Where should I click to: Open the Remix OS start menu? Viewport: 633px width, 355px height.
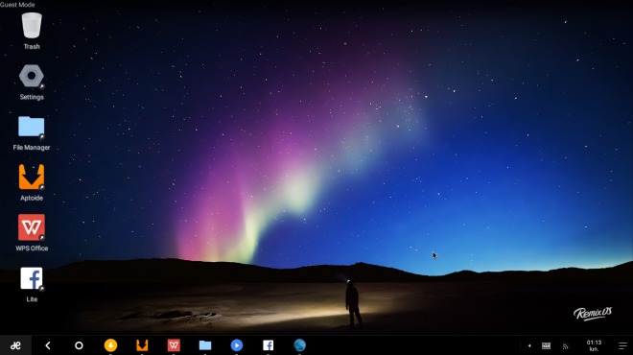[x=15, y=345]
